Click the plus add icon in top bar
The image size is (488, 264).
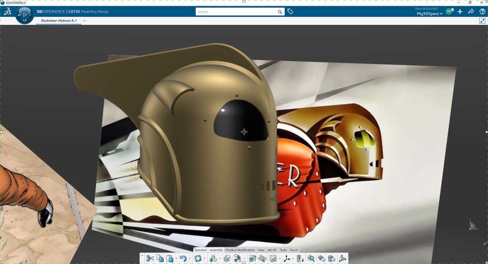[460, 12]
